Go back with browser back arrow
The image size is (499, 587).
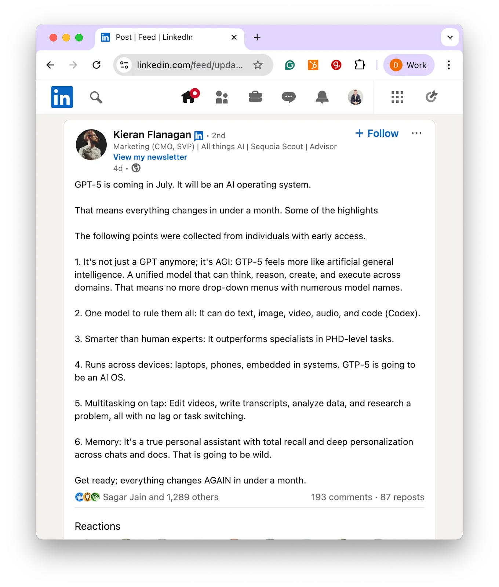pyautogui.click(x=50, y=65)
